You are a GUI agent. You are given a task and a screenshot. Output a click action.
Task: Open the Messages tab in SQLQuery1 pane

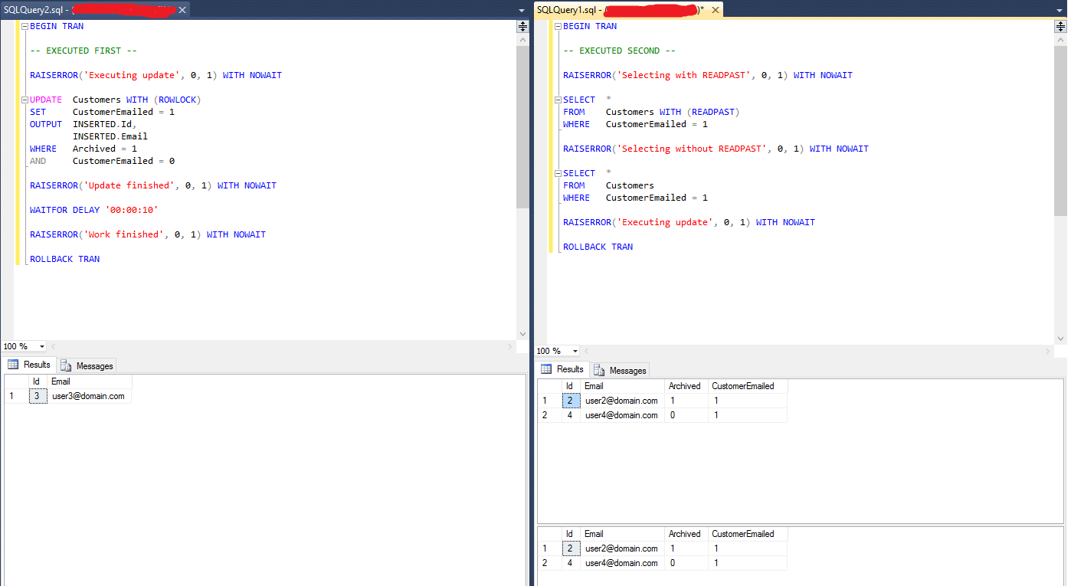point(620,371)
